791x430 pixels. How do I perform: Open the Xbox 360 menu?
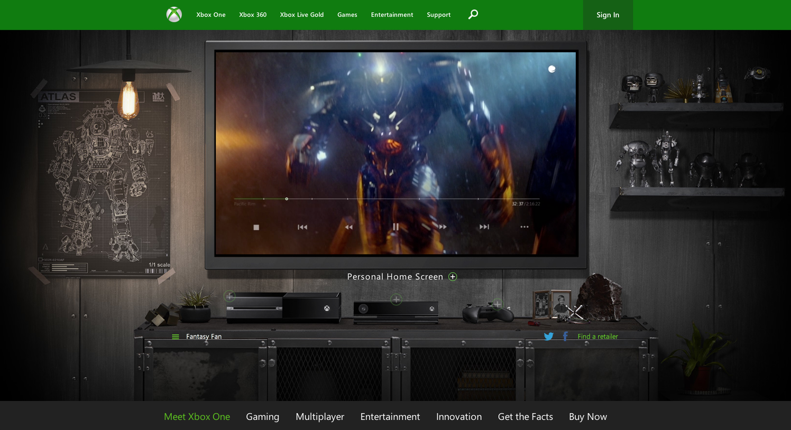point(253,15)
